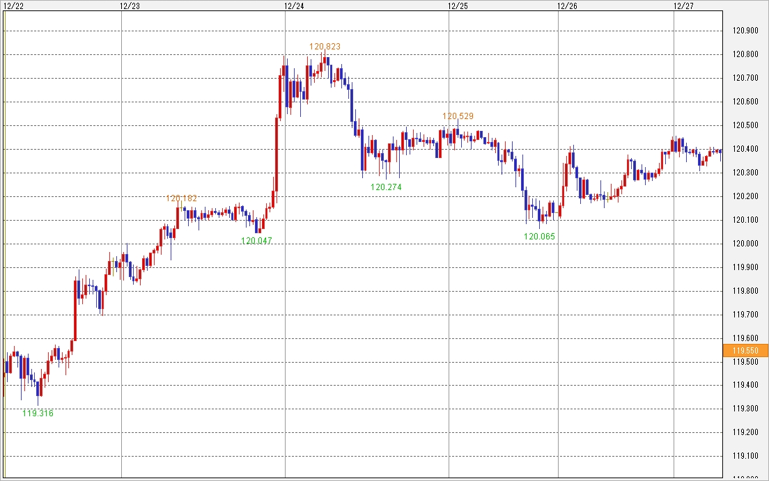
Task: Click the 120.047 low price annotation
Action: (x=257, y=241)
